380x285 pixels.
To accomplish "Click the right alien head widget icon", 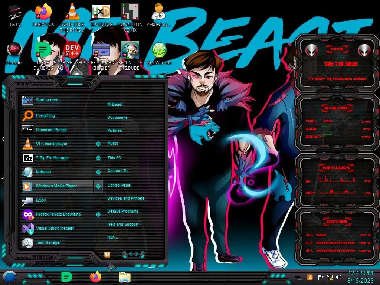I will point(364,50).
